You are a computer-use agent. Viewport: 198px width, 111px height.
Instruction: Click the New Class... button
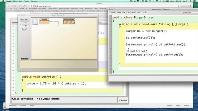[x=24, y=19]
